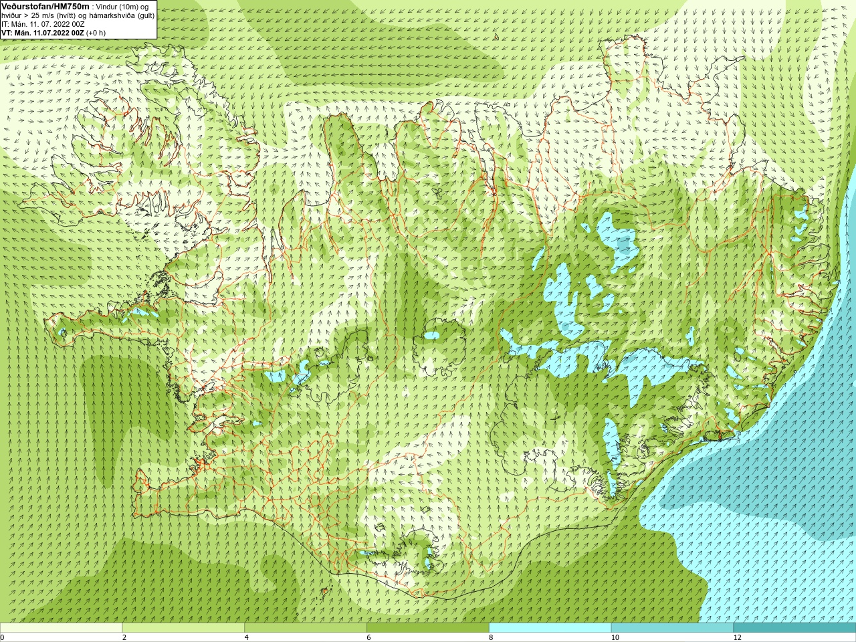Screen dimensions: 856x642
Task: Click the '6' tick label on the scale
Action: click(368, 637)
